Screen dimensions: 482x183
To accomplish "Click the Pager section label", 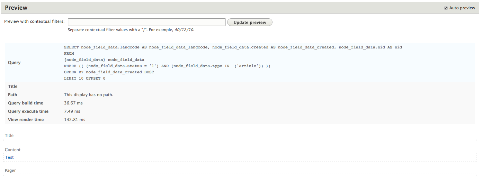I will click(10, 171).
